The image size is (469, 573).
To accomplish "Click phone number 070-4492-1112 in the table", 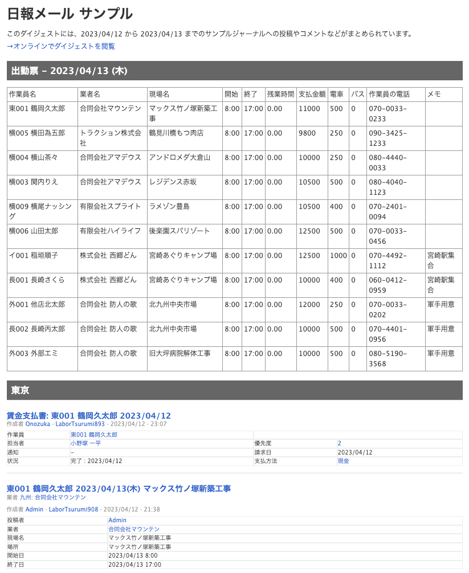I will tap(388, 260).
